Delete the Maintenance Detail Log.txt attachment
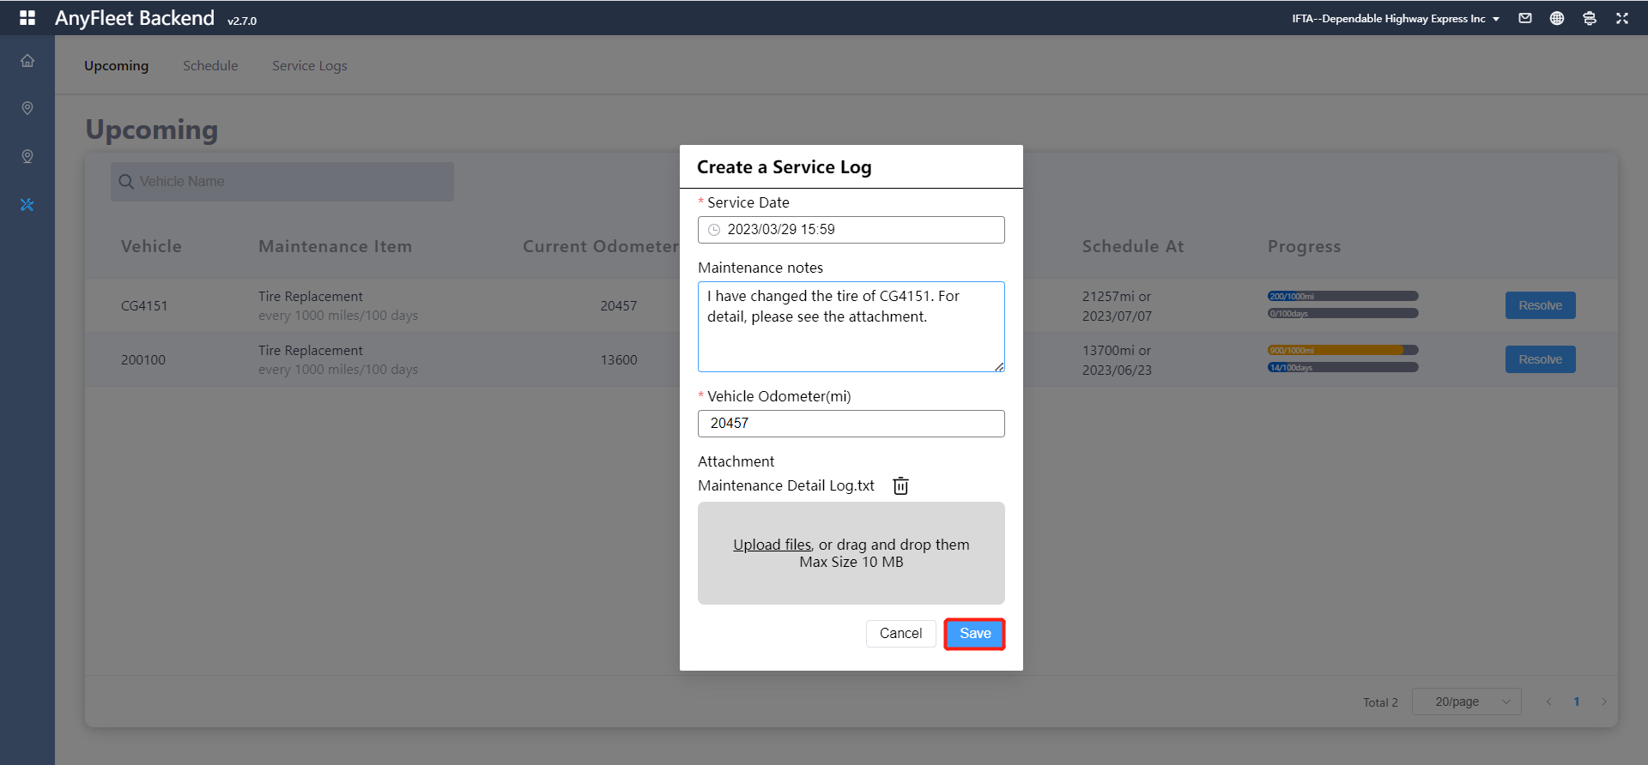The width and height of the screenshot is (1648, 765). click(900, 486)
